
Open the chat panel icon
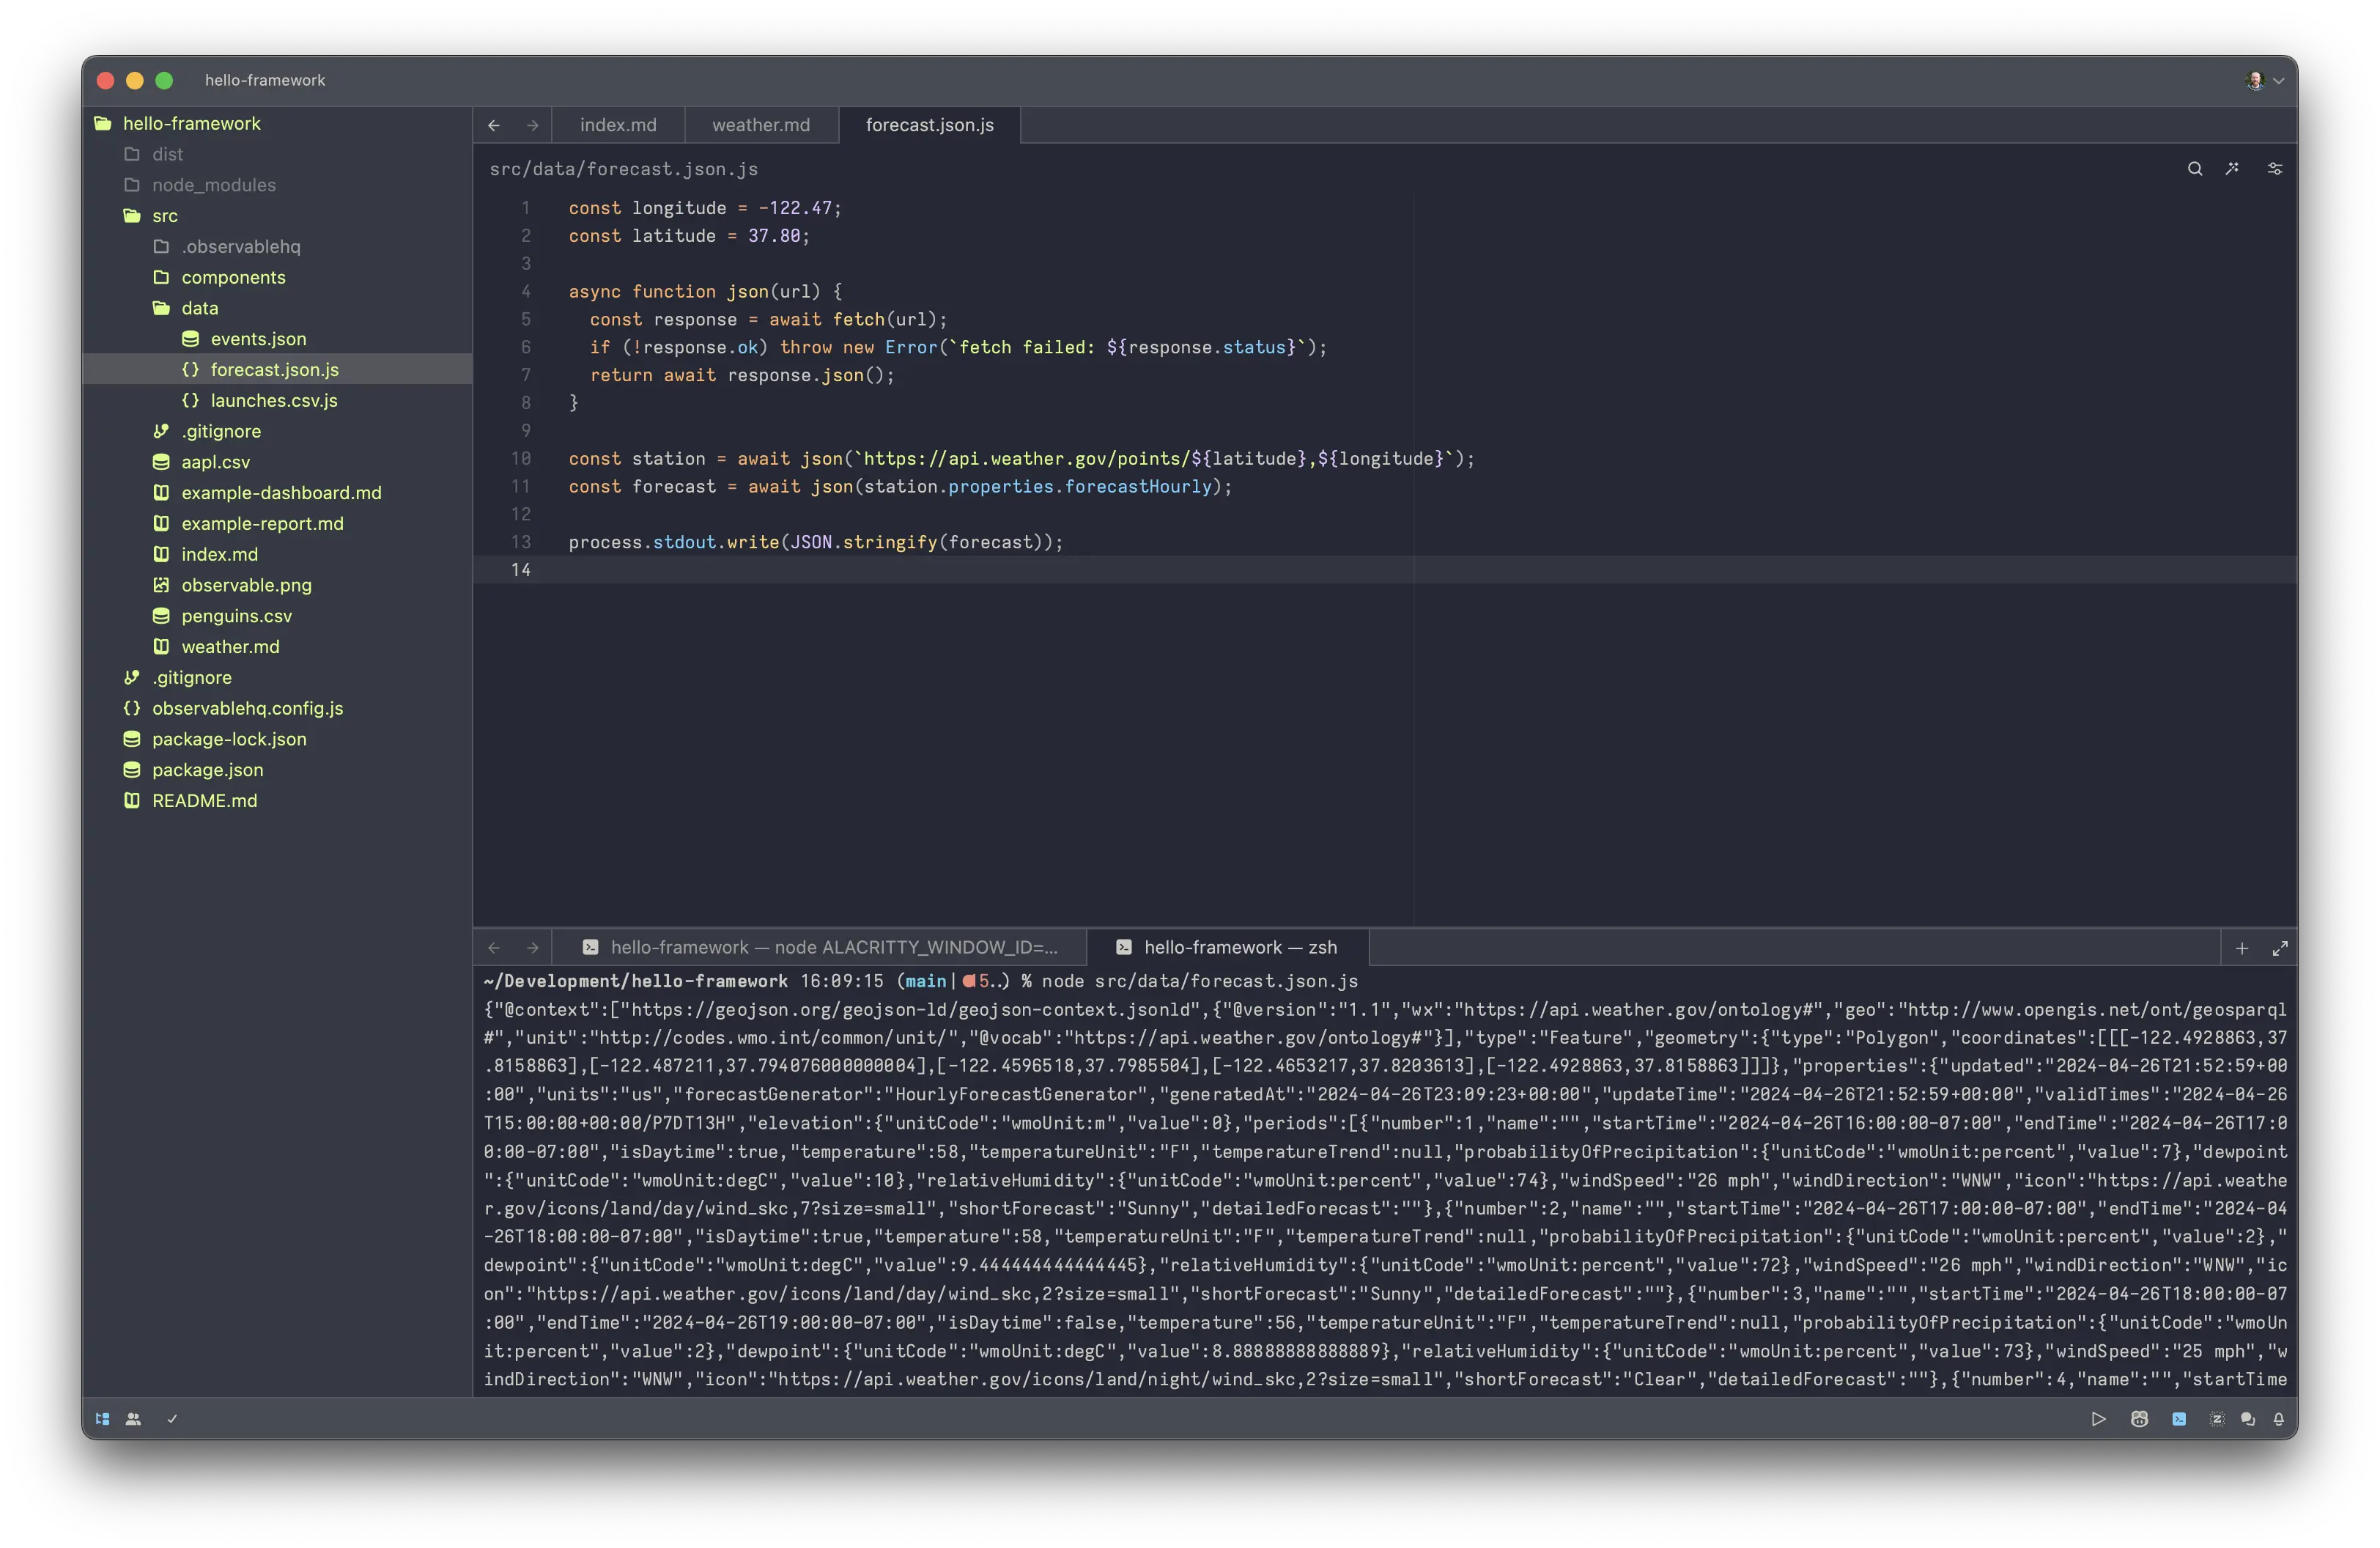tap(2247, 1419)
